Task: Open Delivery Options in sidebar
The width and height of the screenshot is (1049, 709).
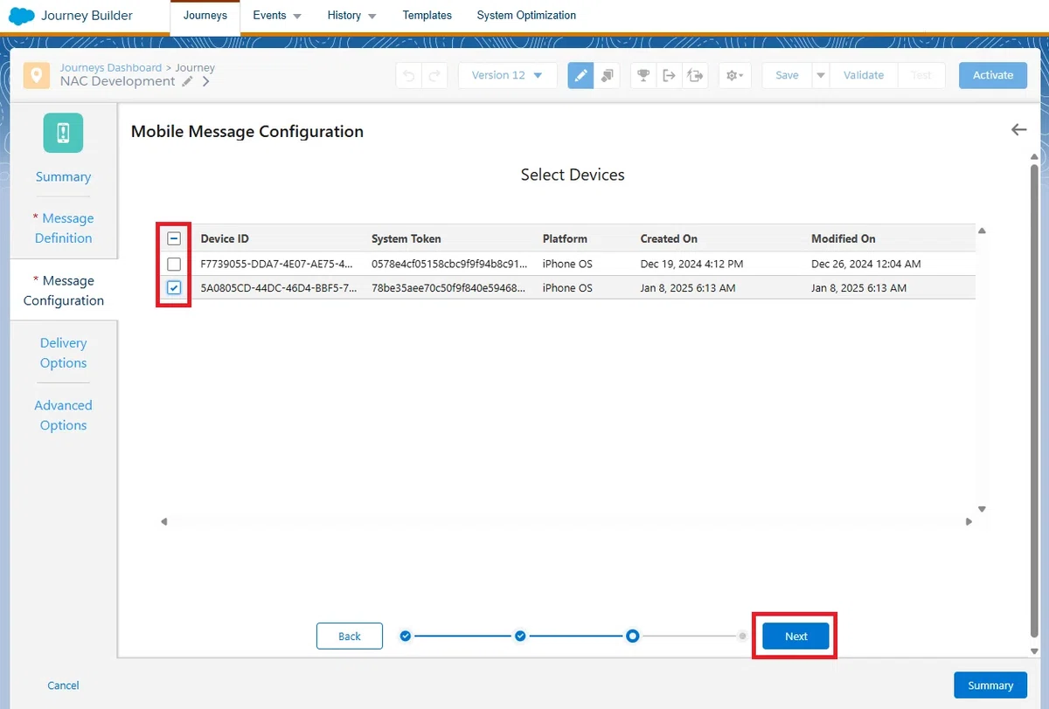Action: click(x=63, y=353)
